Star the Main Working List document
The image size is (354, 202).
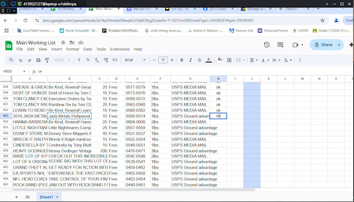click(63, 43)
